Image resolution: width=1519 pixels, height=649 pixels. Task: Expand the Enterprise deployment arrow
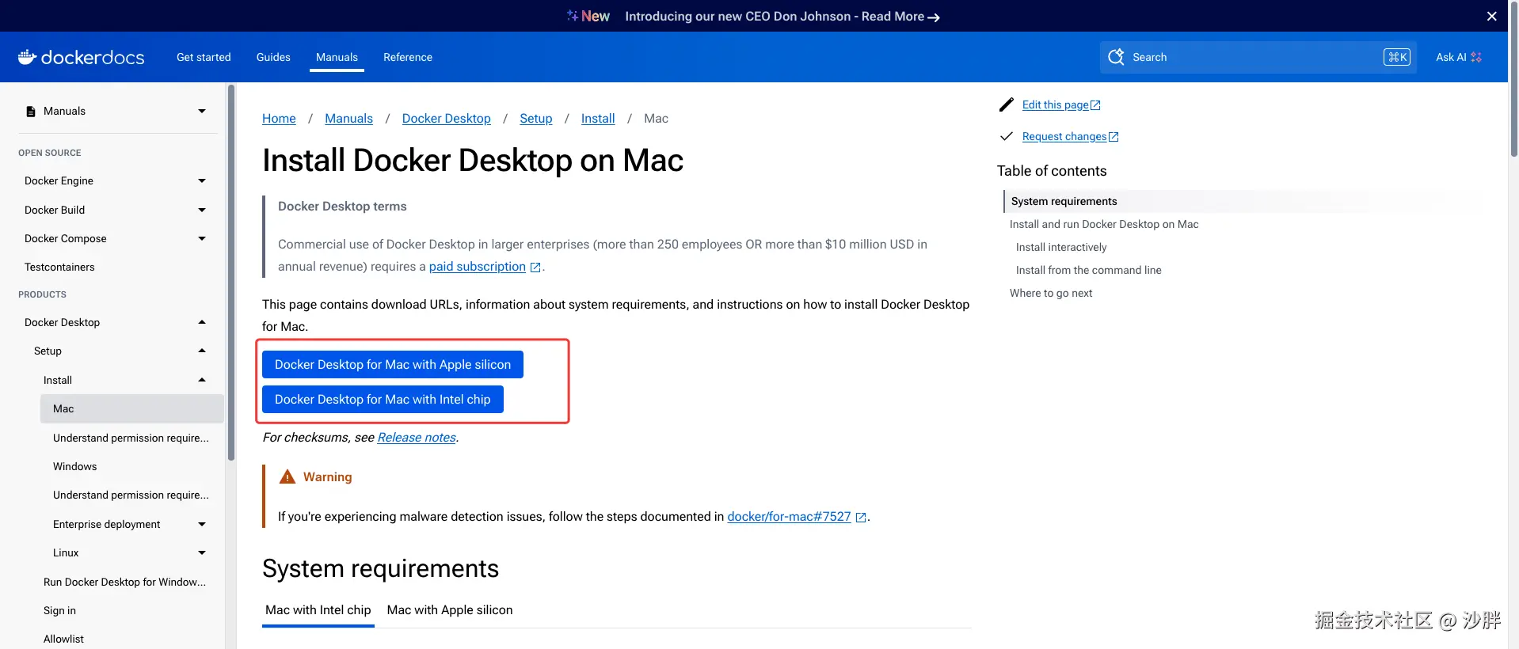(x=202, y=524)
